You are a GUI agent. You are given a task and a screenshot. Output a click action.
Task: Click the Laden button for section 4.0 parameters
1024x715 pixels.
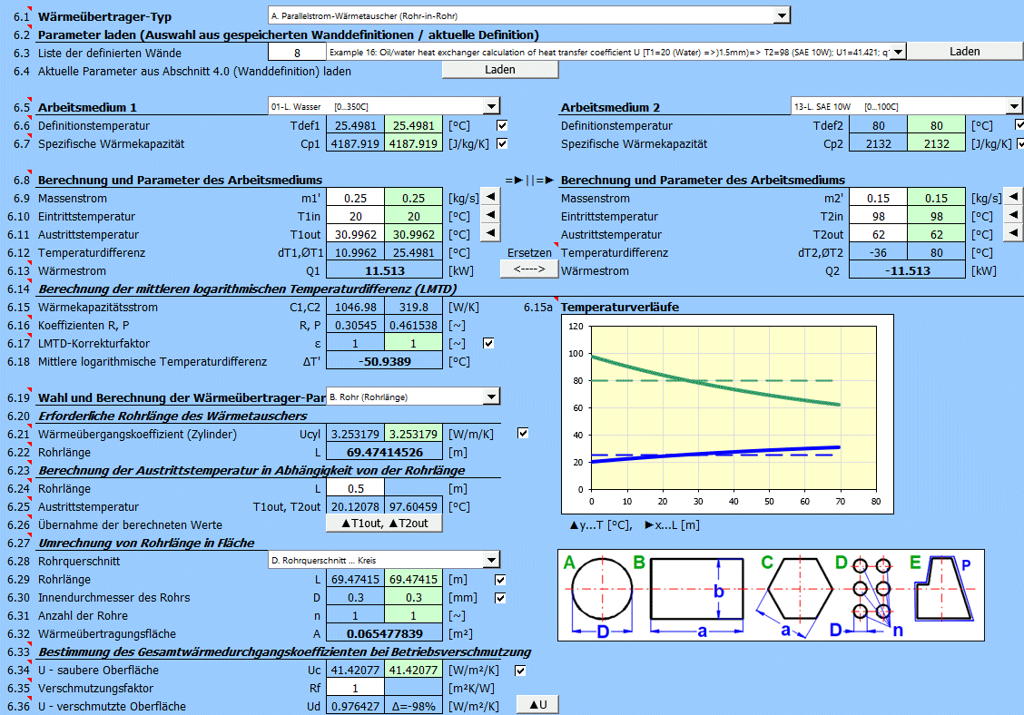pyautogui.click(x=499, y=70)
